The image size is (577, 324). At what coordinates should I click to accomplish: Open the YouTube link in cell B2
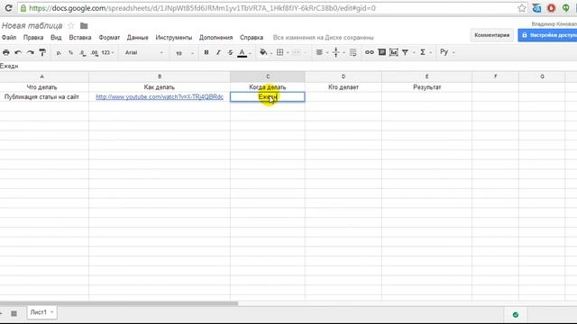tap(160, 97)
